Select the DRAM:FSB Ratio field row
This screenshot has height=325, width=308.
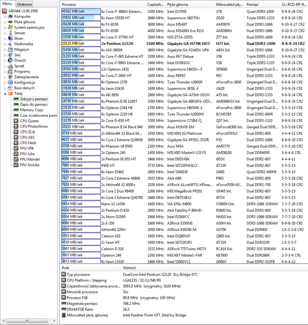point(184,309)
